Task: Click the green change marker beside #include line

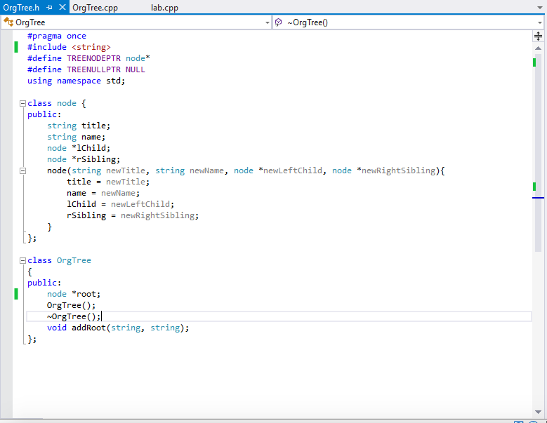Action: (16, 47)
